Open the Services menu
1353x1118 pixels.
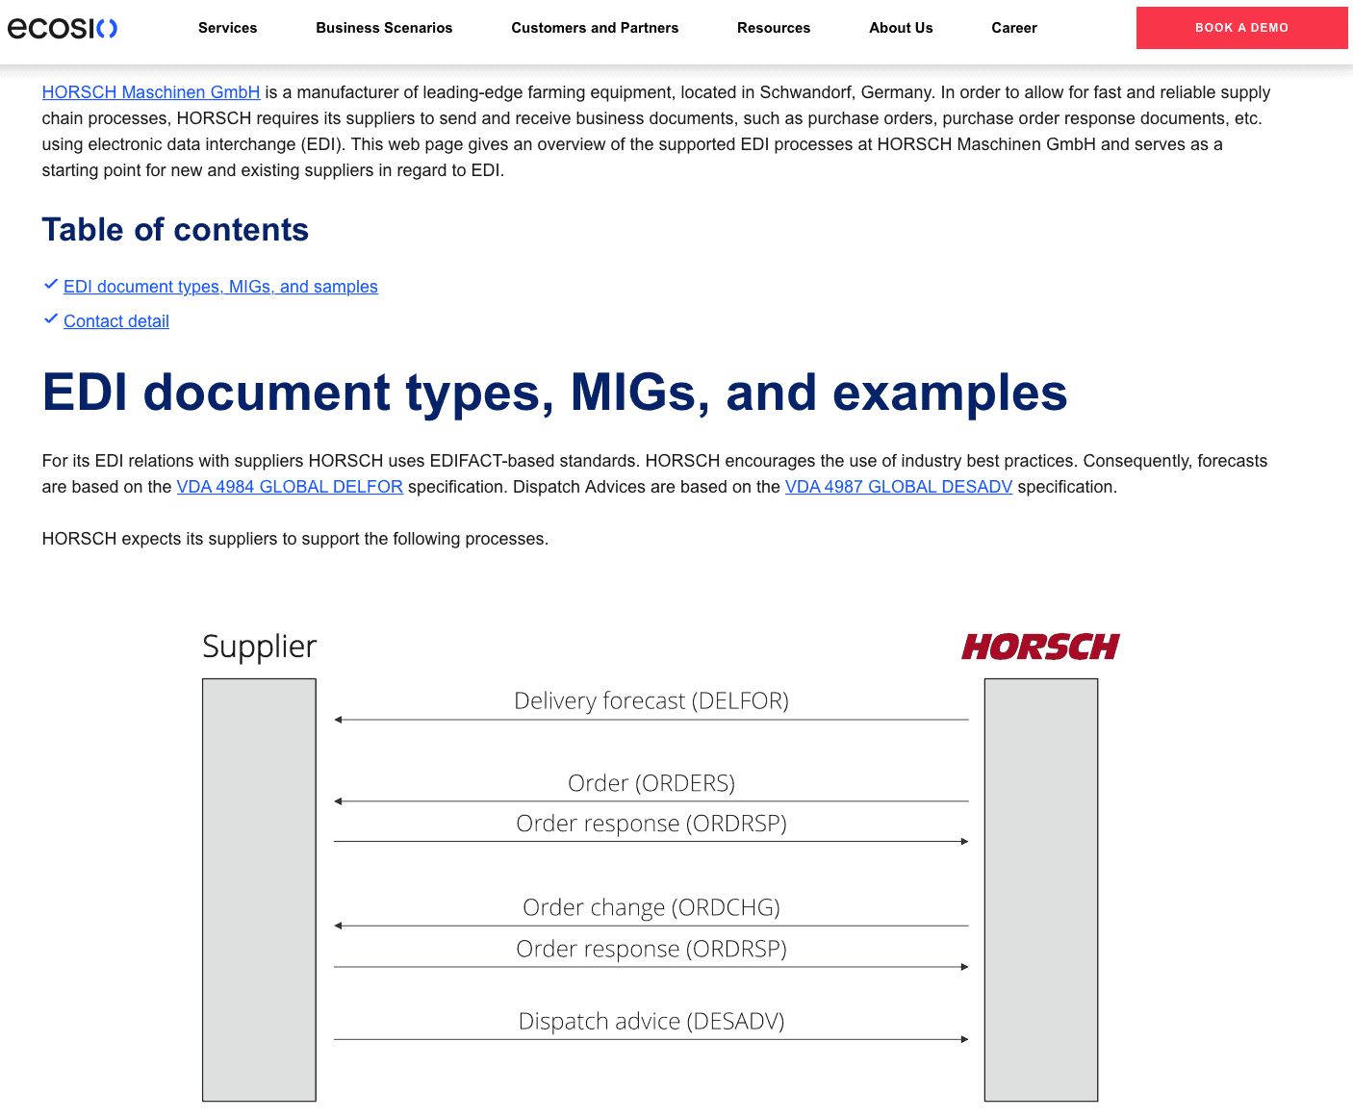pyautogui.click(x=227, y=28)
